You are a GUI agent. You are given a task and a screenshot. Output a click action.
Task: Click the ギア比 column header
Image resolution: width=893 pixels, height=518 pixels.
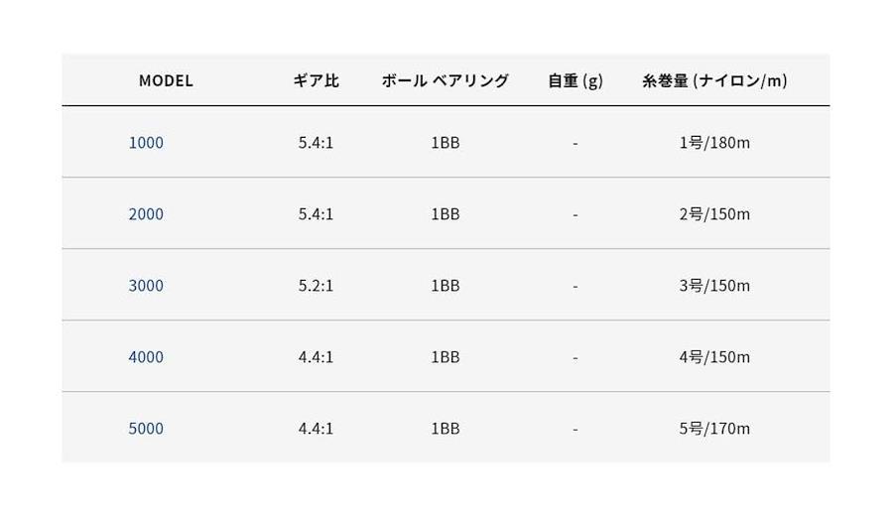tap(316, 81)
